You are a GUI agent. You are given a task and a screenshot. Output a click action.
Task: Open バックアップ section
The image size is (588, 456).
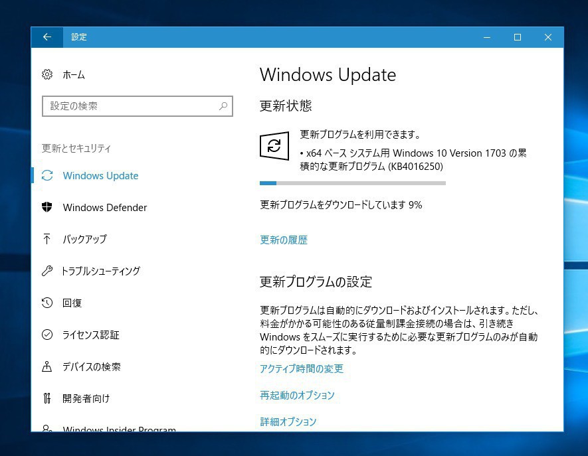85,239
